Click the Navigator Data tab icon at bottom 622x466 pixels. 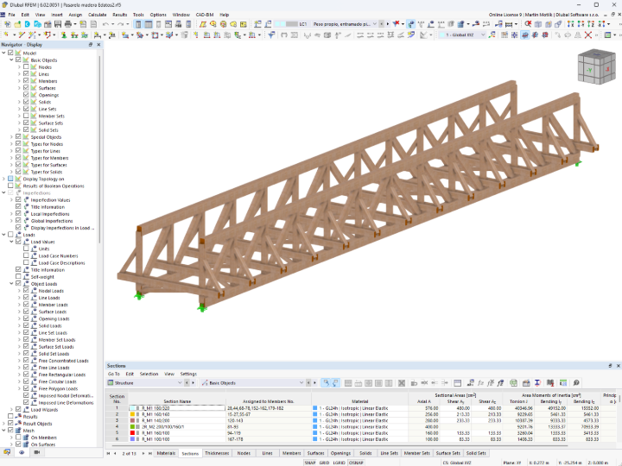pos(7,452)
